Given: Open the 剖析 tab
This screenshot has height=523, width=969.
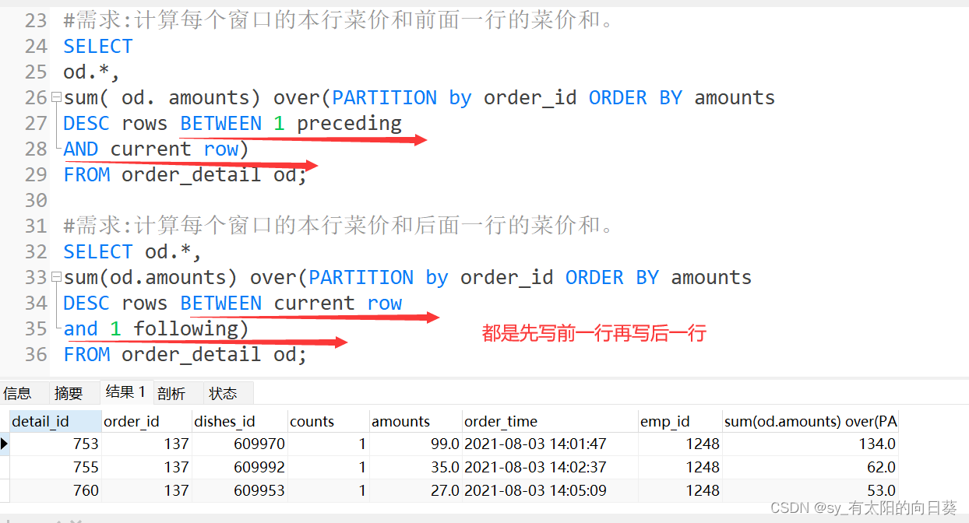Looking at the screenshot, I should pyautogui.click(x=171, y=393).
